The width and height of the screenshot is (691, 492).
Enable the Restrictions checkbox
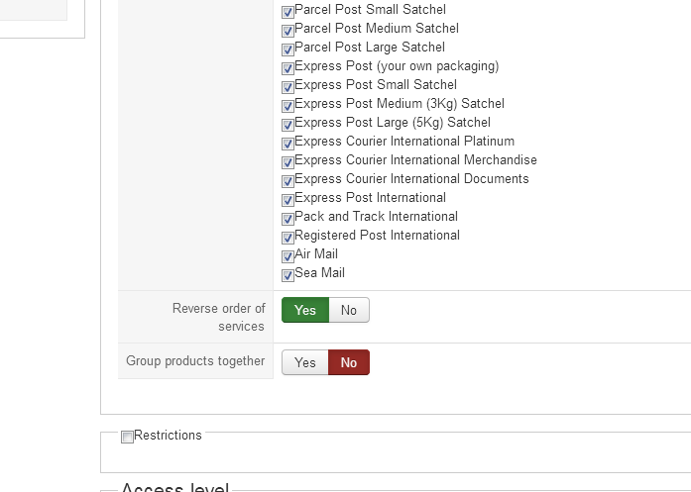pos(127,438)
